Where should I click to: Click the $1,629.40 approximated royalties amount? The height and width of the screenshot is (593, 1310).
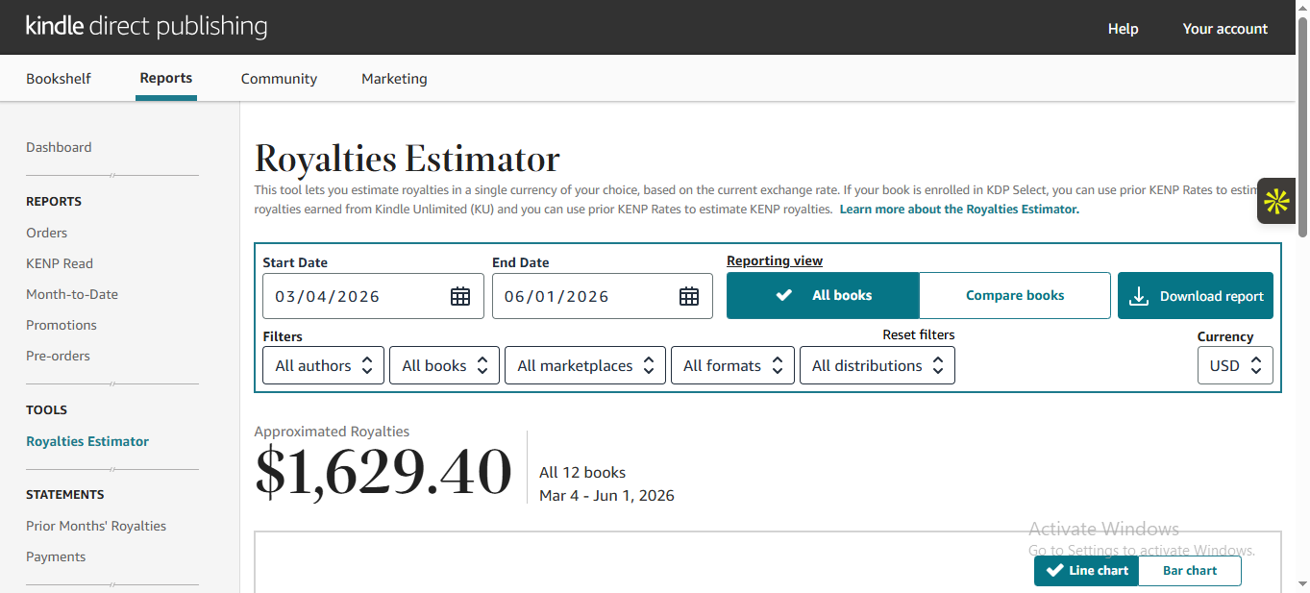(x=383, y=471)
